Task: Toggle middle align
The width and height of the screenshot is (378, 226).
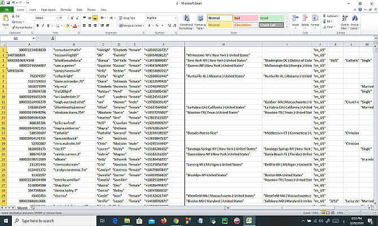Action: click(90, 18)
